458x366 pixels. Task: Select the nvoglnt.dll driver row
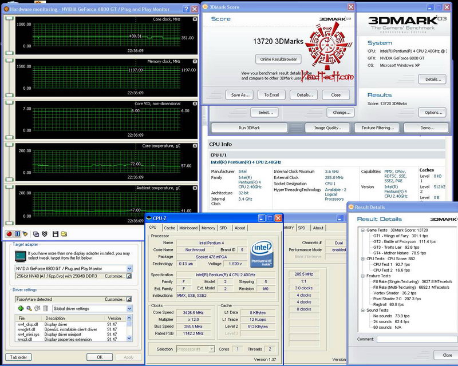71,329
